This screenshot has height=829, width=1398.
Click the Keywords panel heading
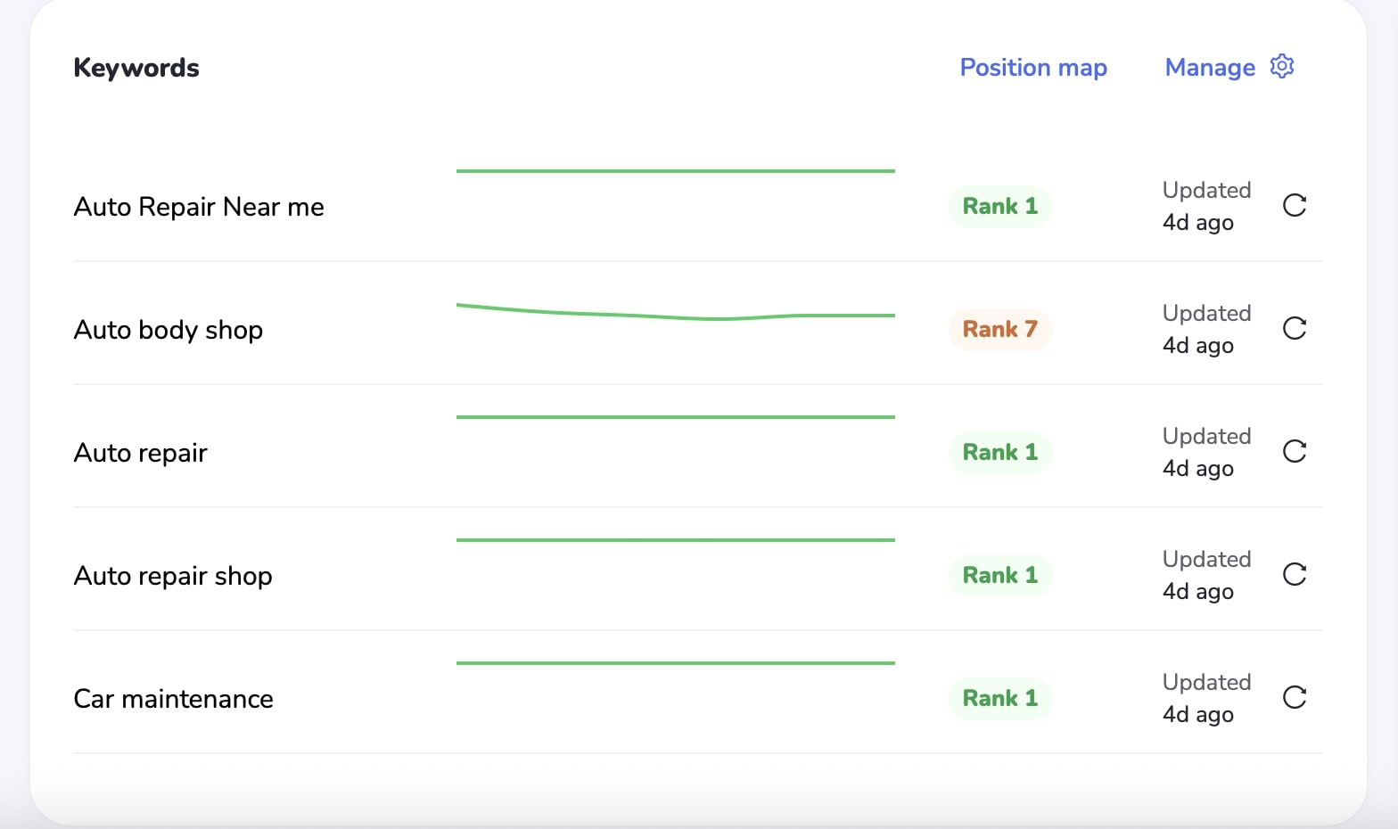(x=136, y=67)
